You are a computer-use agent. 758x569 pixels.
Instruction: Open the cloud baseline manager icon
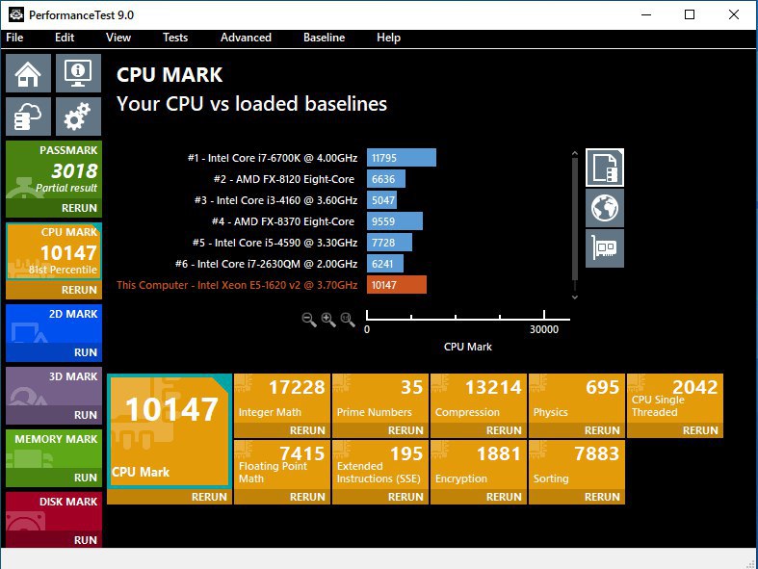[28, 116]
